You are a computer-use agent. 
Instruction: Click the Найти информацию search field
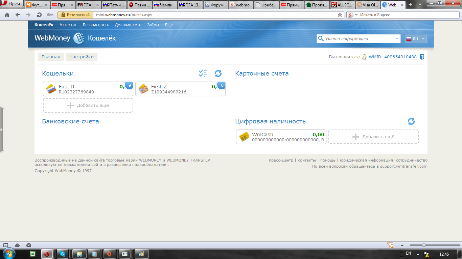point(359,39)
